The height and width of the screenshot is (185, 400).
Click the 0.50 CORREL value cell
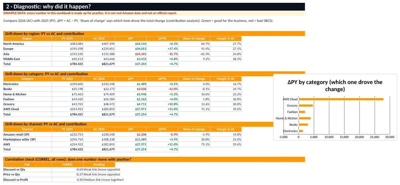coord(67,180)
